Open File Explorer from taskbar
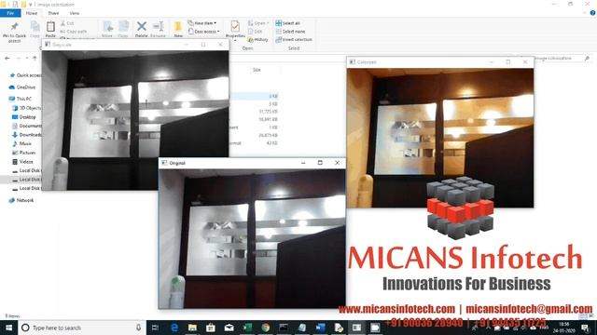Image resolution: width=597 pixels, height=335 pixels. tap(192, 328)
